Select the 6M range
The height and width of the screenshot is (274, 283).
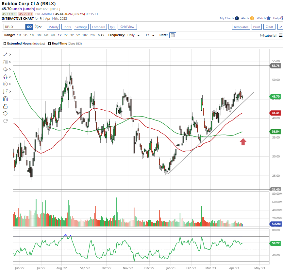(x=46, y=35)
